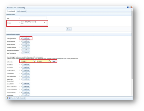Click the end date field 03.09.2015

[43, 61]
